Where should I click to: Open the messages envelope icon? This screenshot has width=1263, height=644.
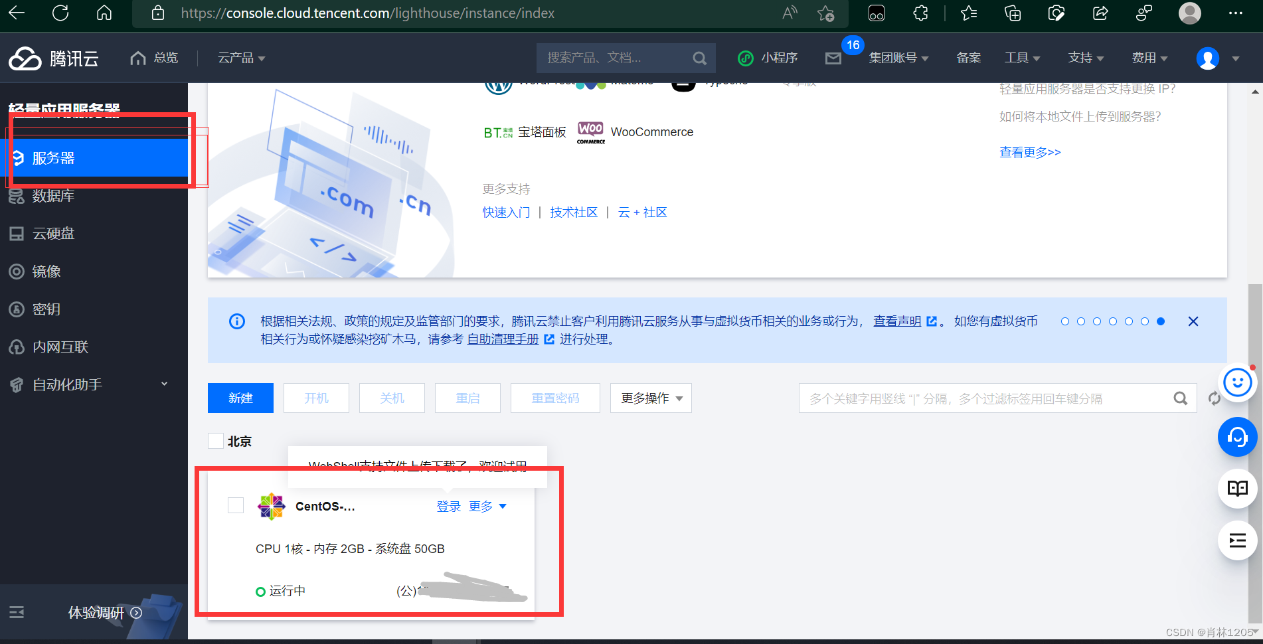pyautogui.click(x=833, y=58)
